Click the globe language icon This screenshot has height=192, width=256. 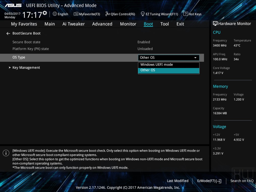(x=55, y=14)
